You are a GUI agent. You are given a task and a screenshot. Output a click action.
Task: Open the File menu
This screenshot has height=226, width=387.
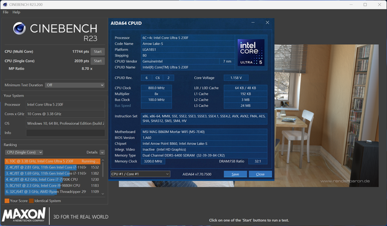point(5,12)
